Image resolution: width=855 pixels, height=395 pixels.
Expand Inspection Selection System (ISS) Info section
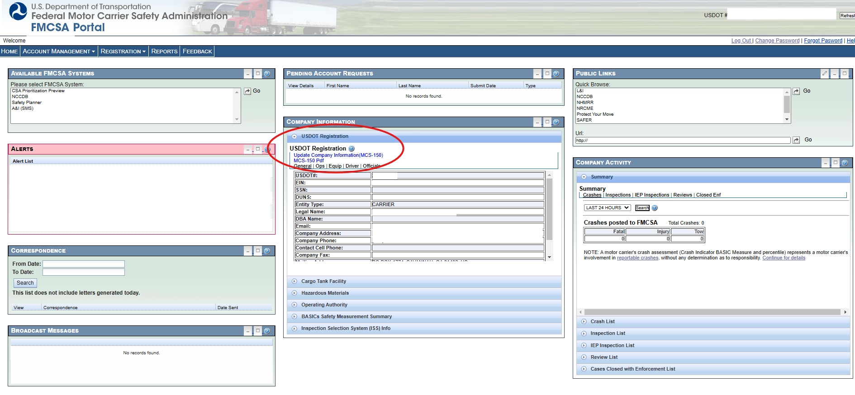coord(294,328)
